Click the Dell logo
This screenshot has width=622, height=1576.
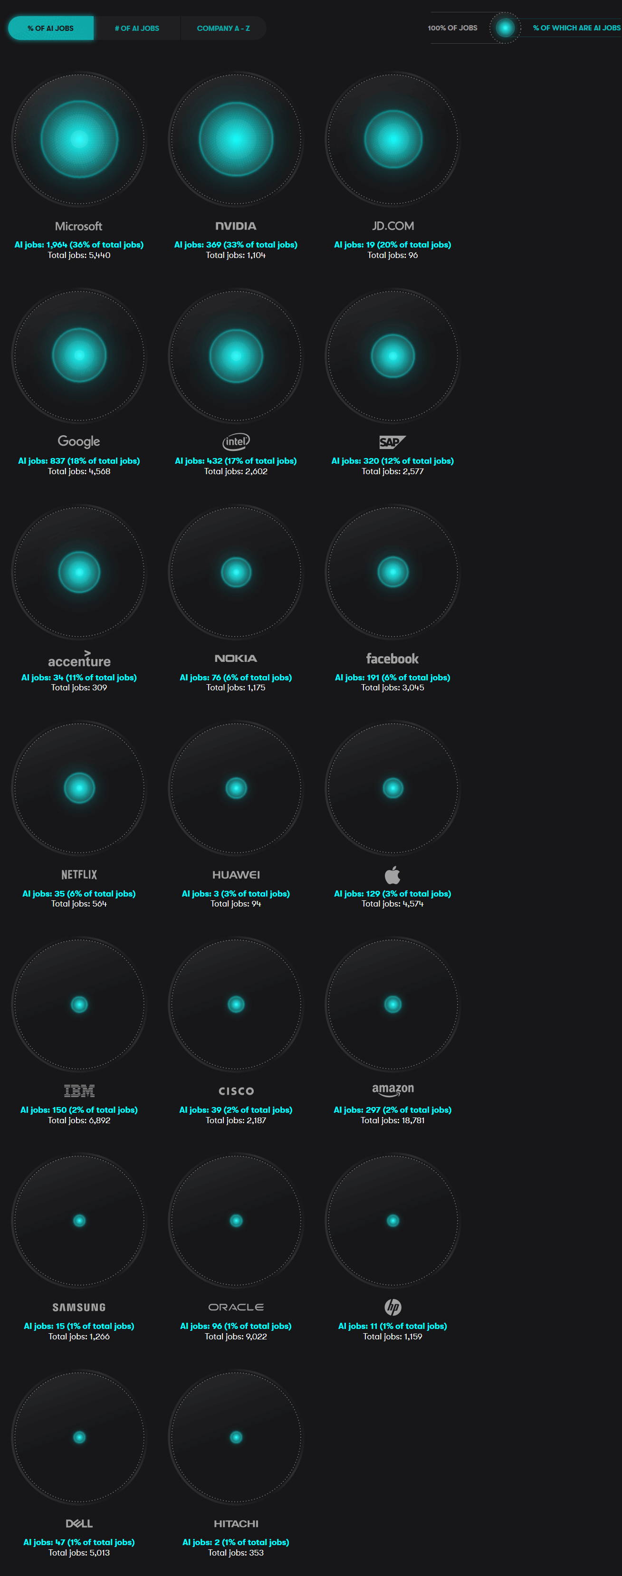(79, 1523)
